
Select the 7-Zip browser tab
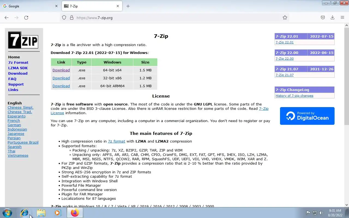[x=92, y=6]
